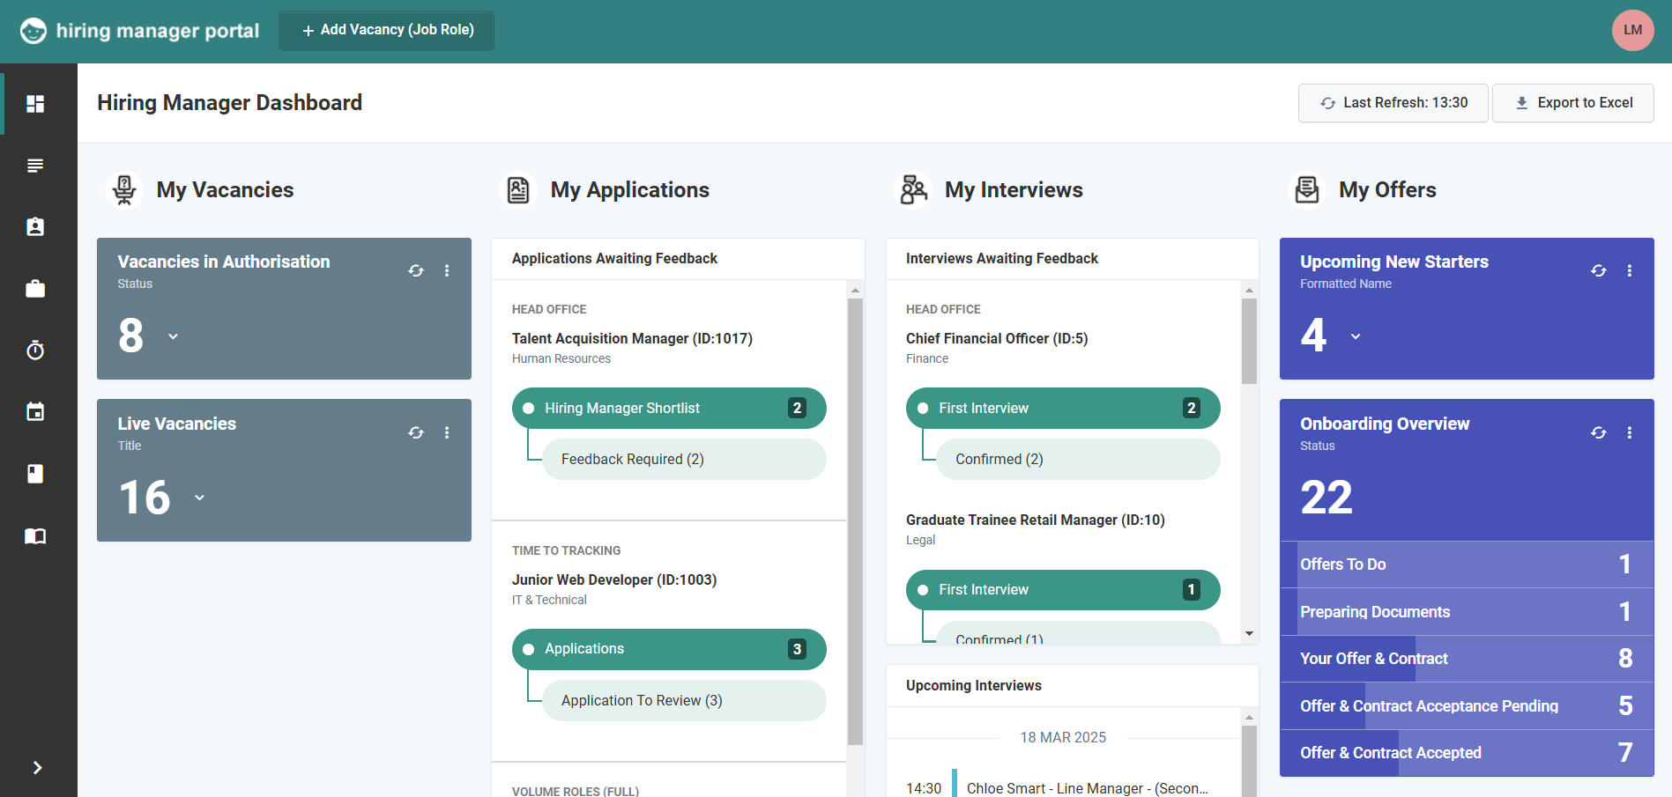Click the My Vacancies chair icon

(124, 189)
